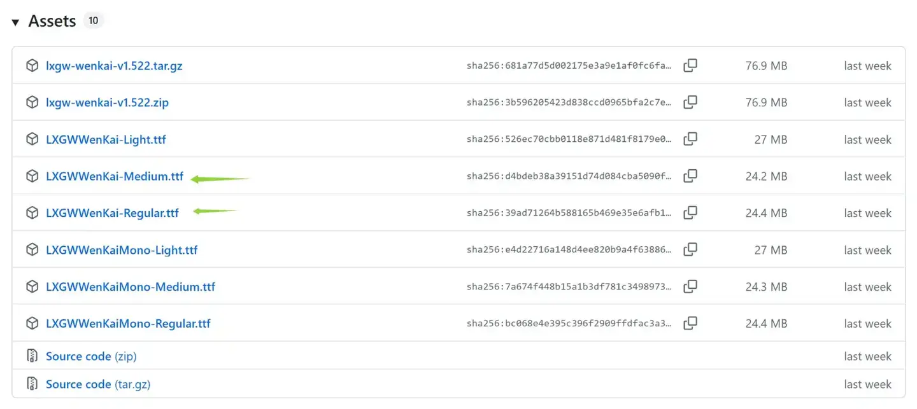Copy sha256 hash of lxgw-wenkai-v1.522.zip

690,102
